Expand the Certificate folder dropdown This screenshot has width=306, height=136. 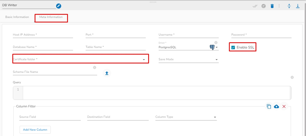coord(144,59)
